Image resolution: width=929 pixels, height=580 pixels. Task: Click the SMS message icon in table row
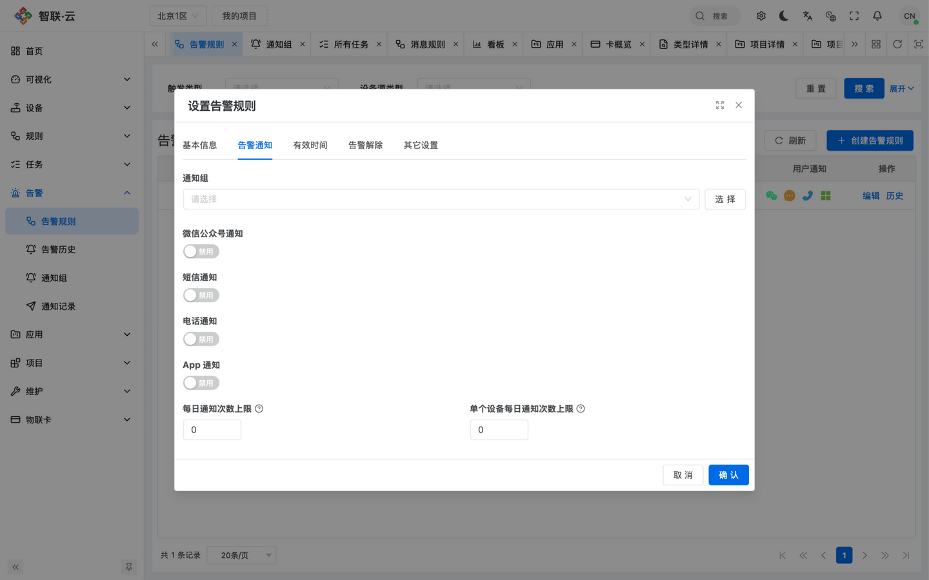(790, 196)
